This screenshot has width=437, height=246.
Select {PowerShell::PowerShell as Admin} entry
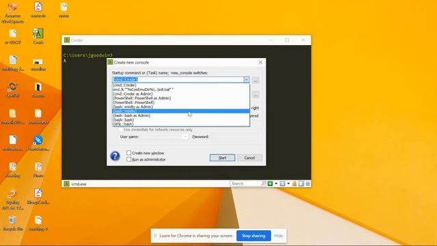181,98
